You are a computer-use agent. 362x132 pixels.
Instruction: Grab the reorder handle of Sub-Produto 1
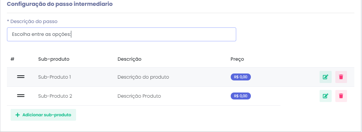[21, 77]
